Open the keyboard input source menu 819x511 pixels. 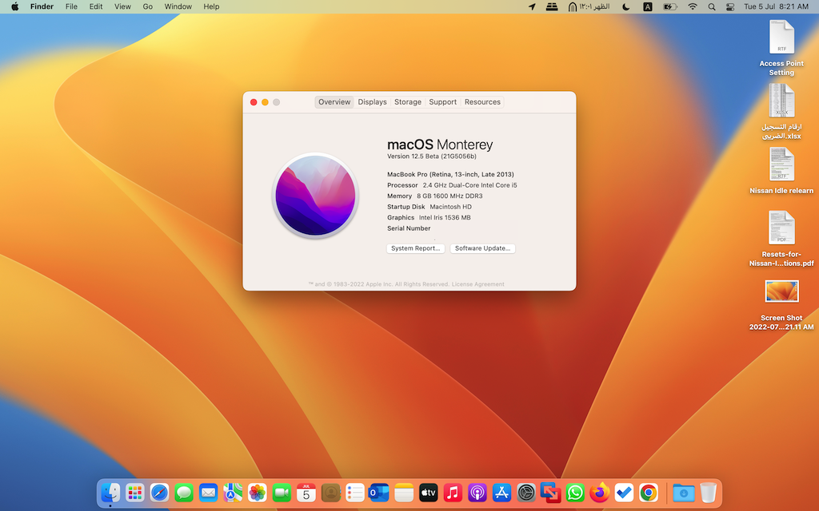click(x=648, y=6)
